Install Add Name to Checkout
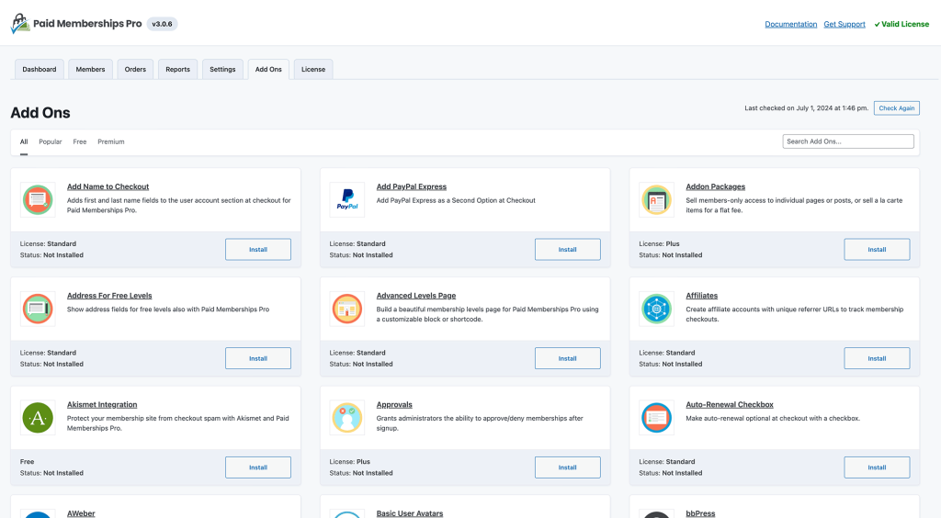This screenshot has width=941, height=518. [x=258, y=250]
